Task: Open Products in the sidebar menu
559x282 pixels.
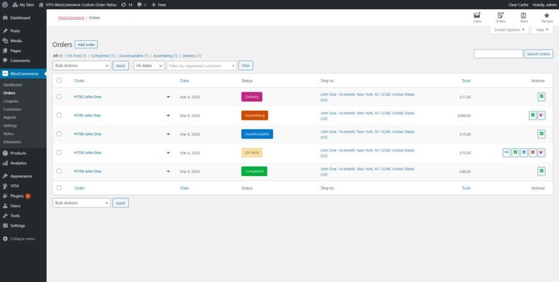Action: [19, 154]
